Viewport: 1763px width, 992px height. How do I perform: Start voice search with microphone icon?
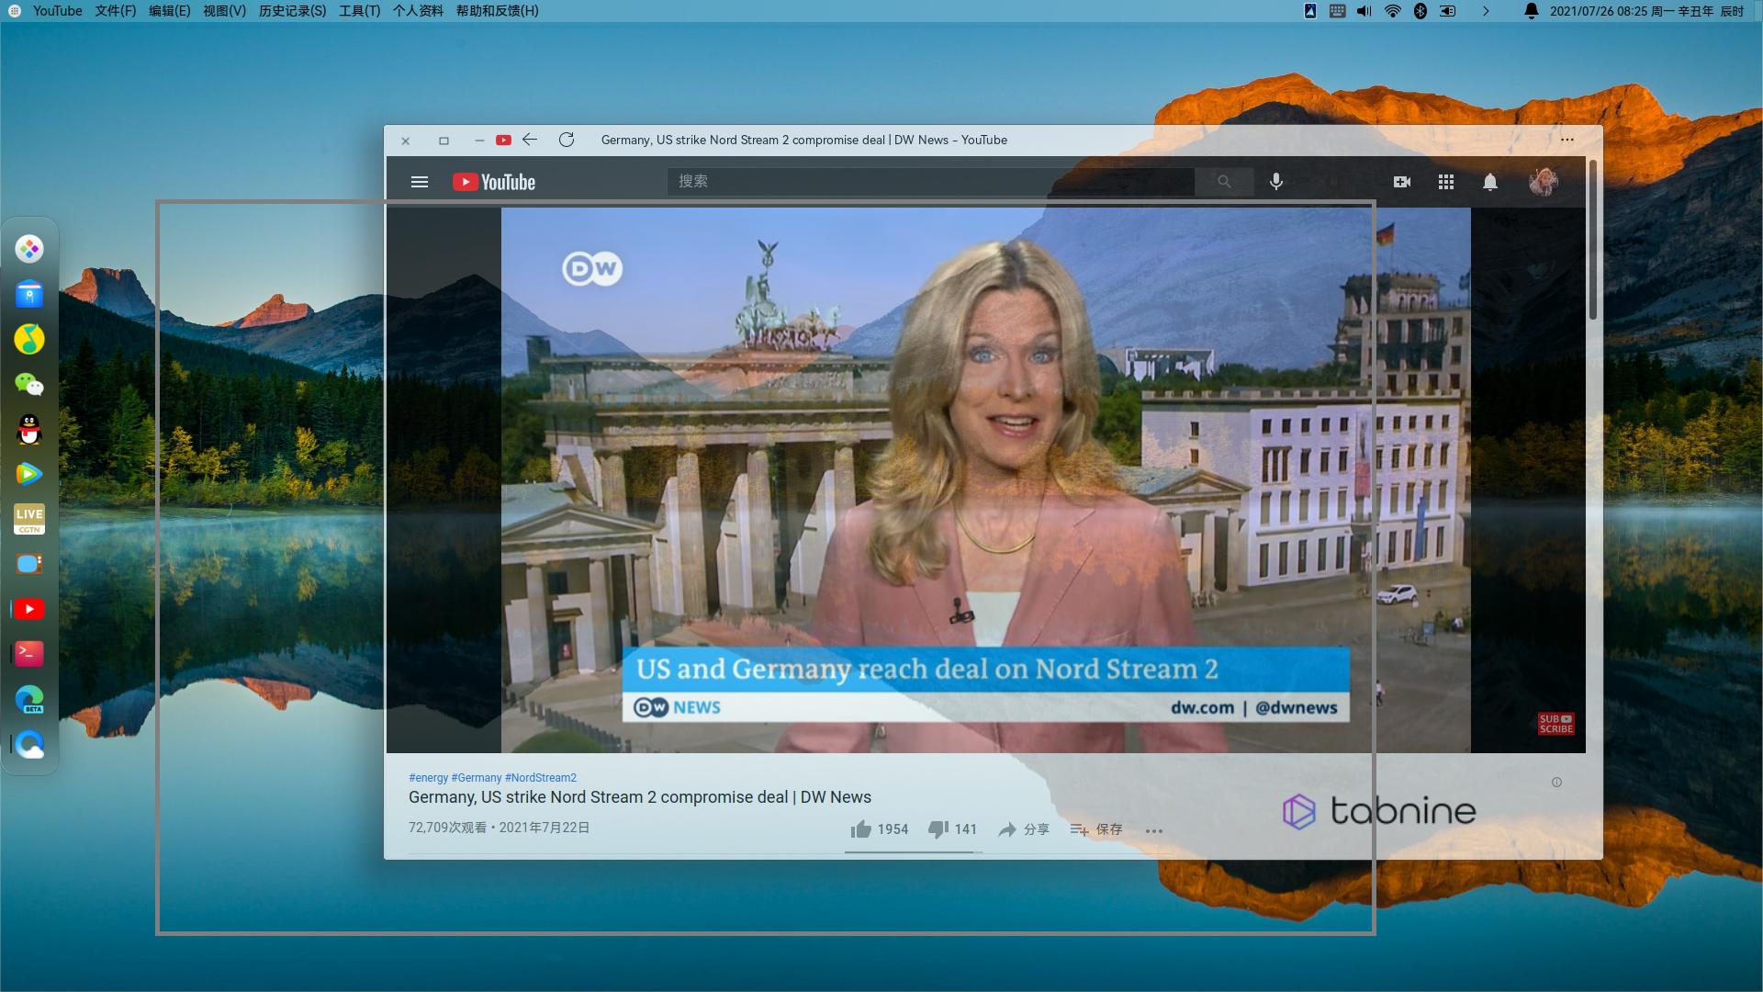tap(1276, 182)
